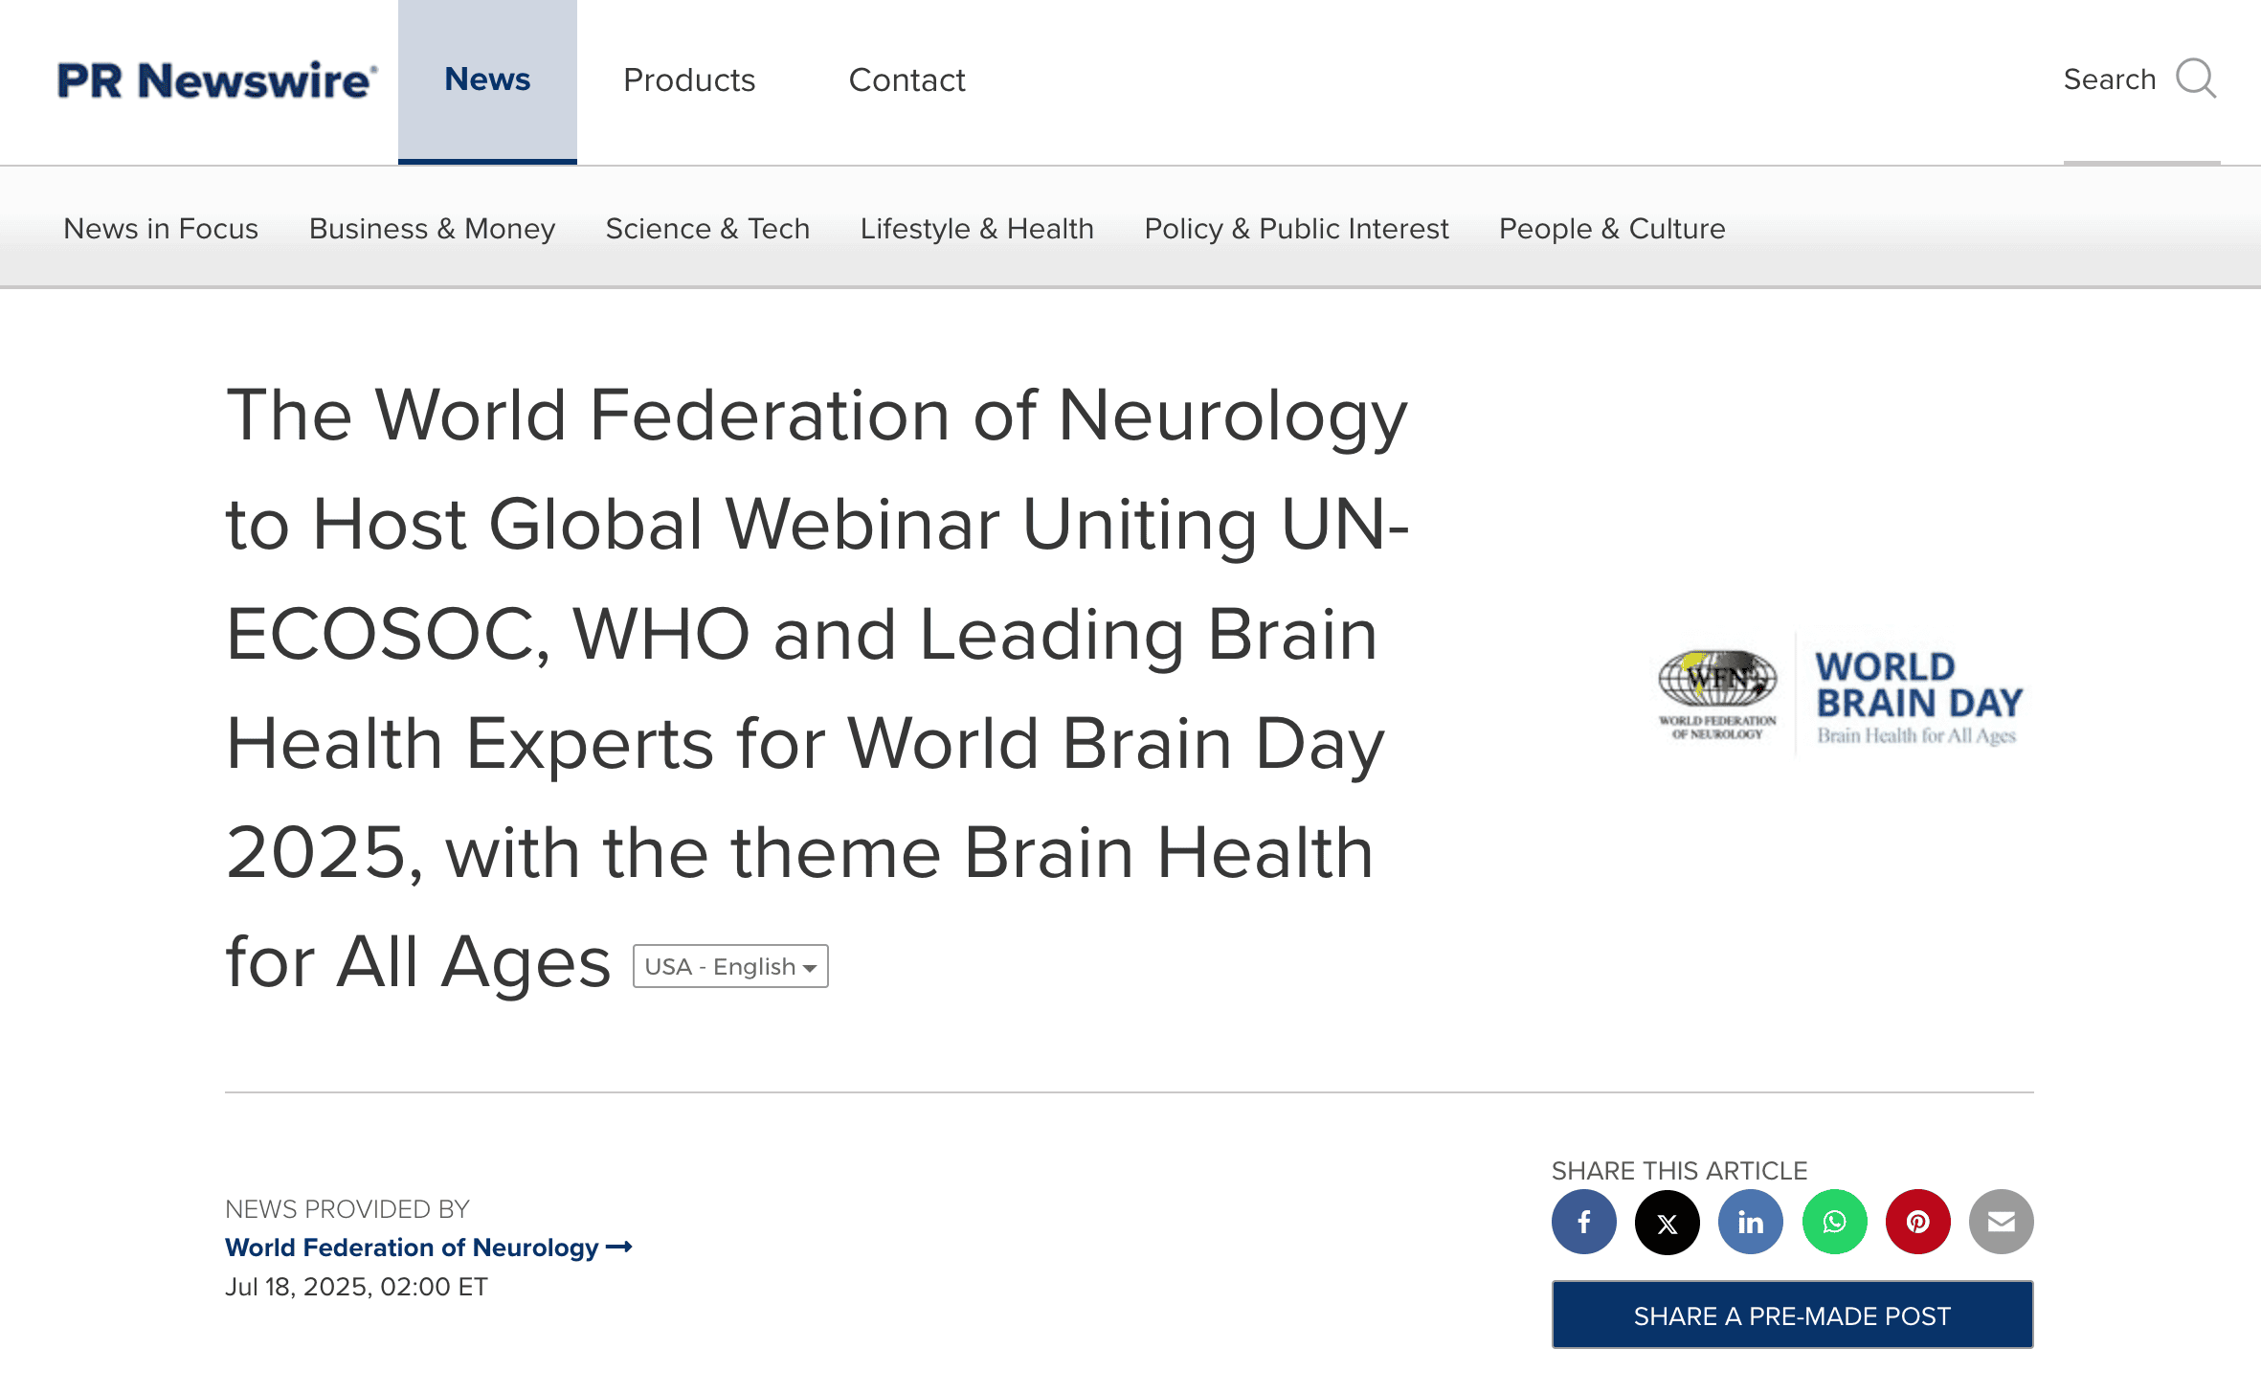The height and width of the screenshot is (1394, 2261).
Task: Click Share a Pre-Made Post button
Action: point(1792,1315)
